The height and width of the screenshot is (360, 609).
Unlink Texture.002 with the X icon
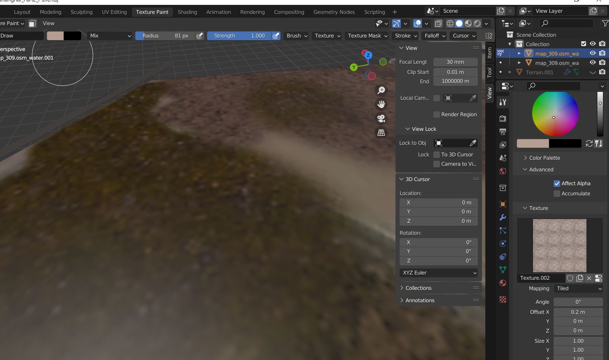(589, 278)
